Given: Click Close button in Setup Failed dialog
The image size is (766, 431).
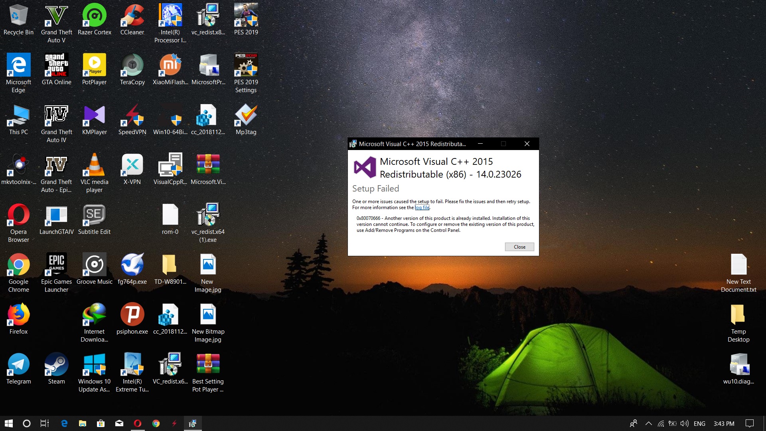Looking at the screenshot, I should [x=519, y=247].
